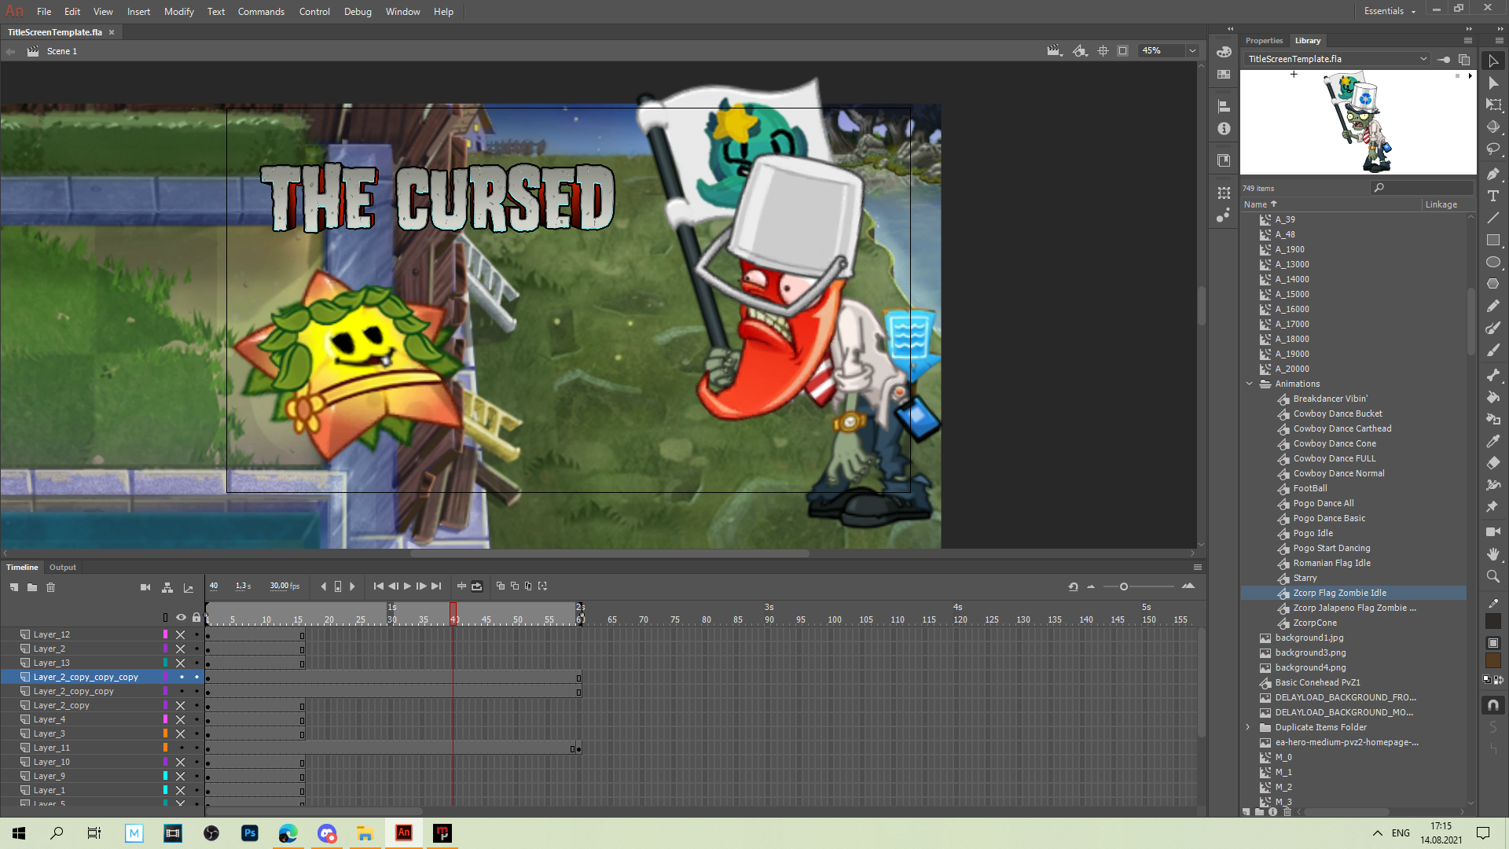Open the stage zoom 45% dropdown
Viewport: 1509px width, 849px height.
[1192, 51]
